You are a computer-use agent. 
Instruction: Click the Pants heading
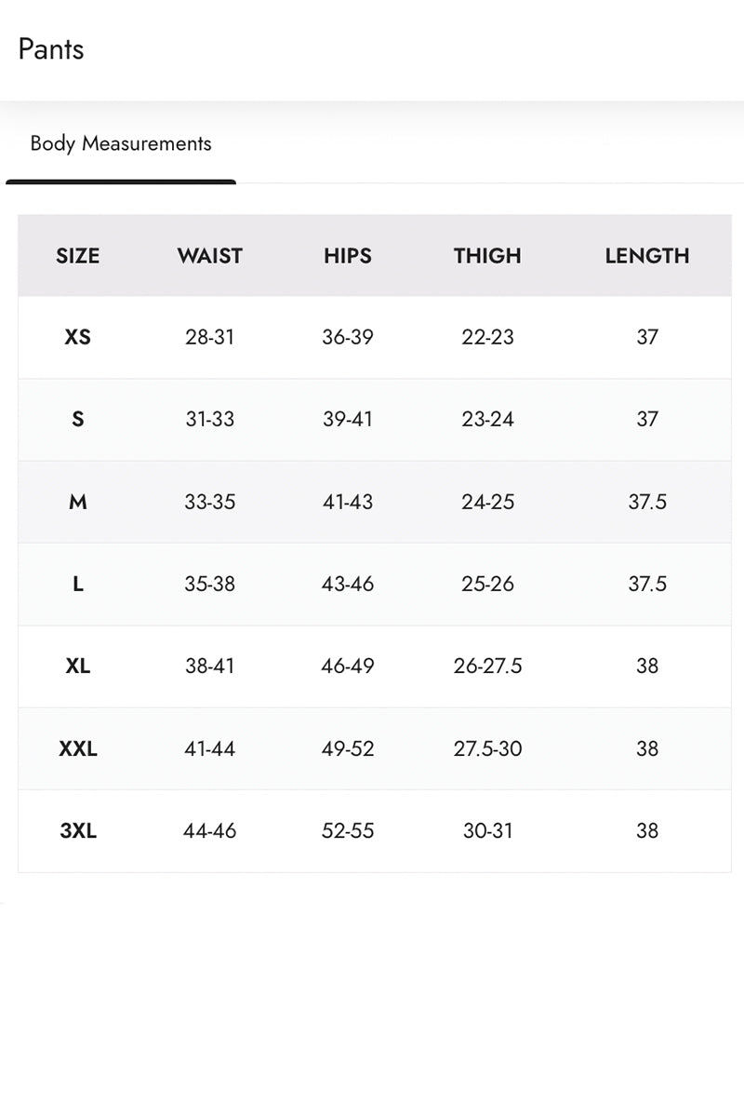point(51,48)
